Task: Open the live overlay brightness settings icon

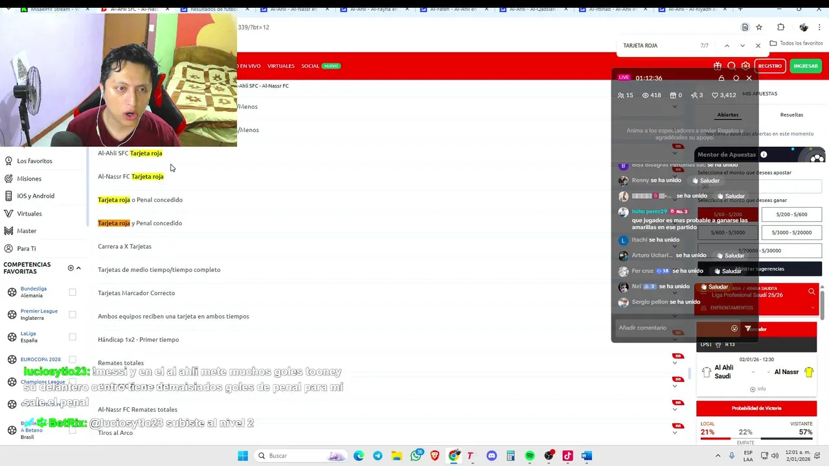Action: pos(736,78)
